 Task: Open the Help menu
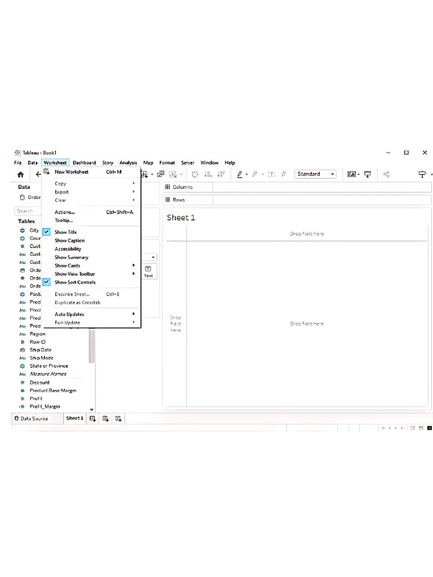pyautogui.click(x=230, y=163)
